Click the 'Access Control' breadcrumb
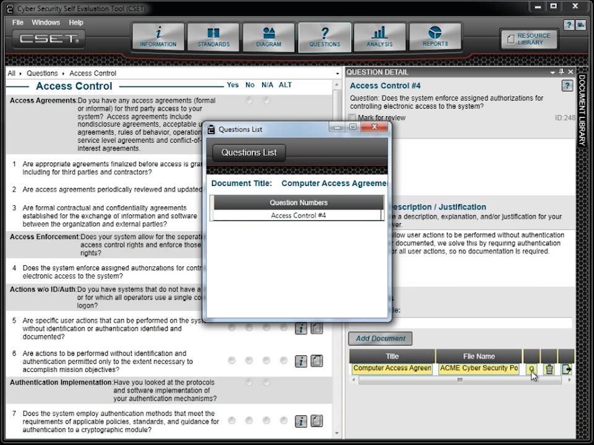 click(93, 74)
